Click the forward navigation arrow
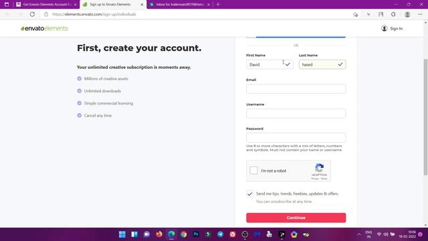 [20, 14]
